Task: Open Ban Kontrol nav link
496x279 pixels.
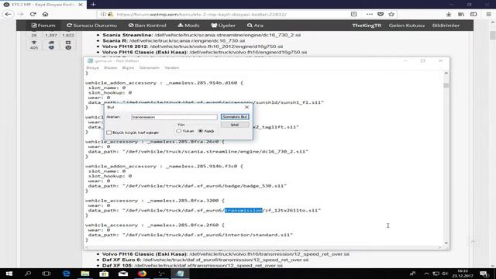Action: point(147,26)
